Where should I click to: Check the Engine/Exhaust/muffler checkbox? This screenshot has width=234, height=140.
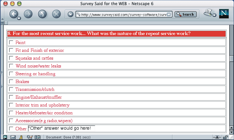click(11, 97)
